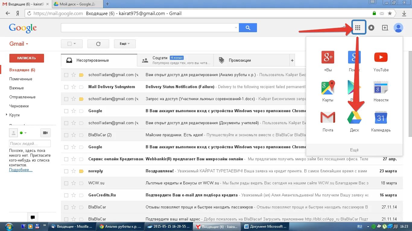The width and height of the screenshot is (412, 231).
Task: Switch to Мой диск browser tab
Action: [77, 4]
